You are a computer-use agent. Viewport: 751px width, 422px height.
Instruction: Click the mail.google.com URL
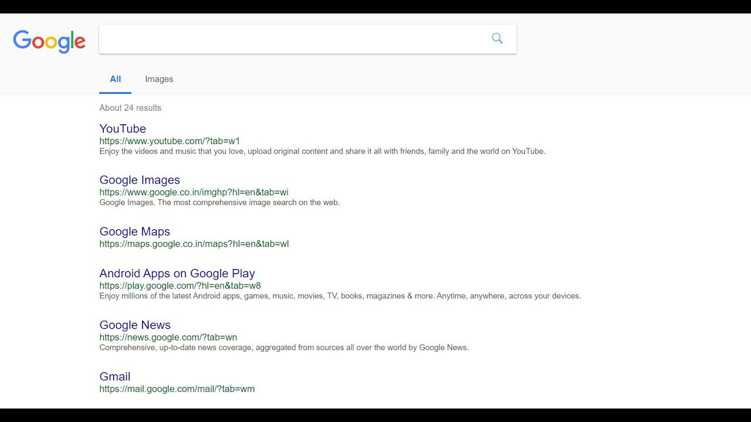tap(177, 389)
